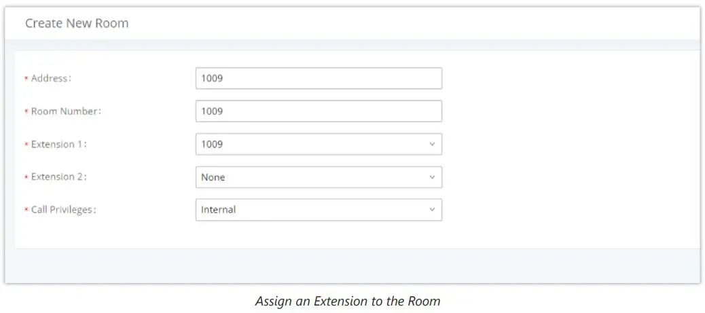Click the Extension 1 field label
Screen dimensions: 705x313
(x=59, y=145)
